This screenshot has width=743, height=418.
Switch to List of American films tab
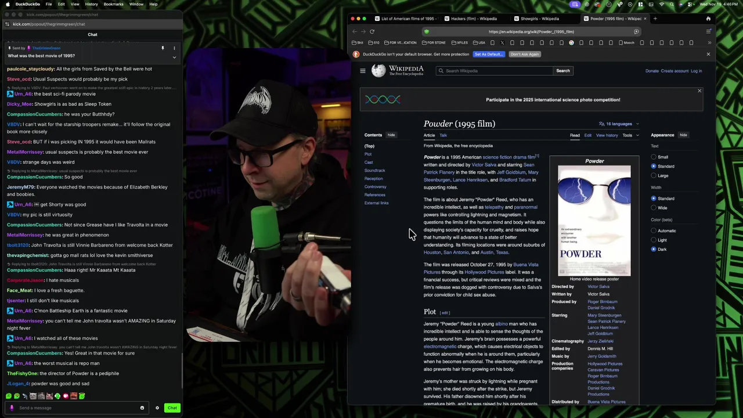[405, 19]
